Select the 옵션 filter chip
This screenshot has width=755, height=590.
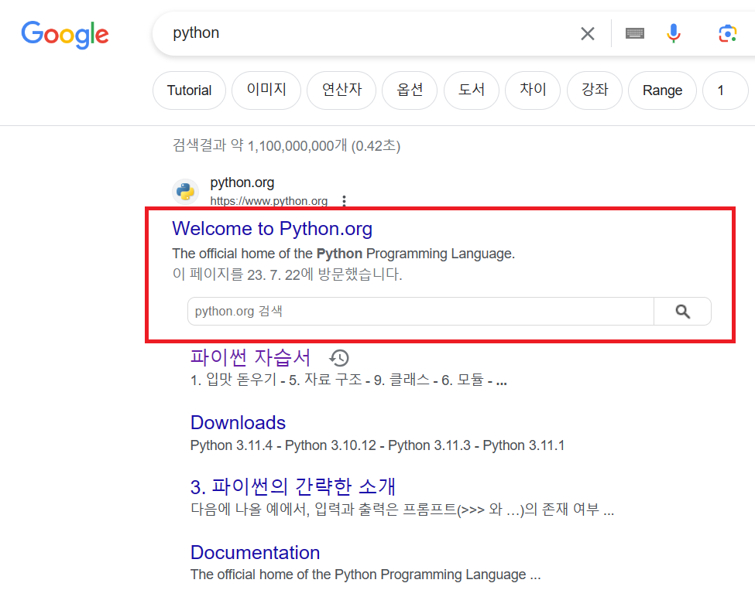tap(410, 90)
